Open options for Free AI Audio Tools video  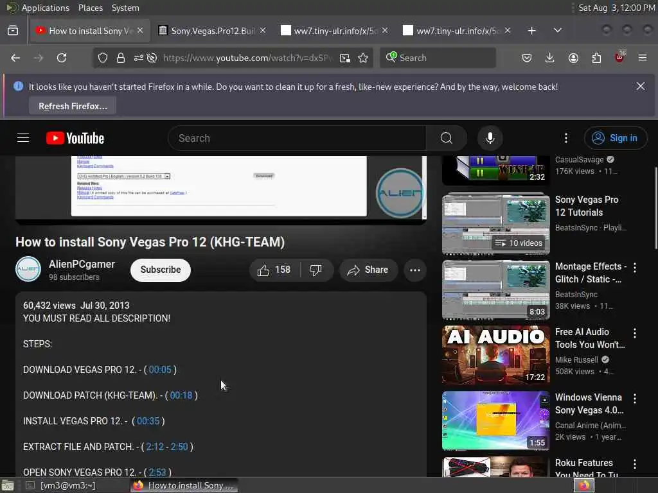pos(634,333)
